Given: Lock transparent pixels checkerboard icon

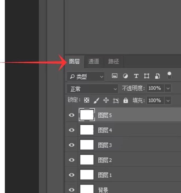Looking at the screenshot, I should coord(87,100).
